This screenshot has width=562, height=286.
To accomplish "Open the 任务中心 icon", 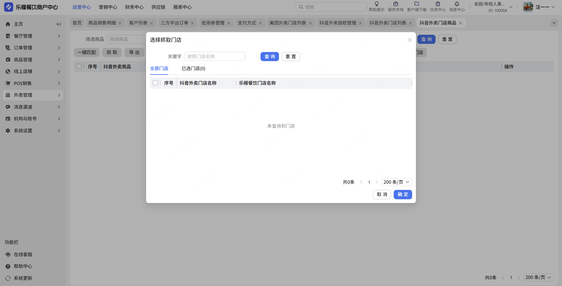I will [x=438, y=4].
